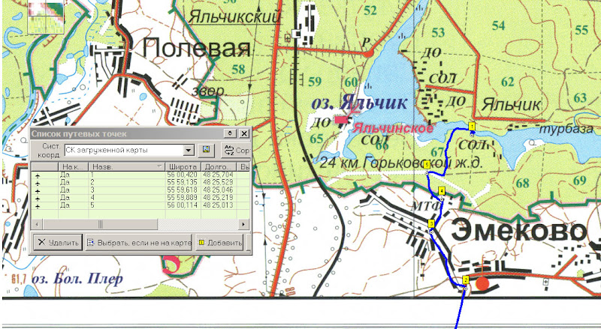Click the 'оз. Бол. Плер' lake label
The width and height of the screenshot is (601, 329).
[77, 278]
